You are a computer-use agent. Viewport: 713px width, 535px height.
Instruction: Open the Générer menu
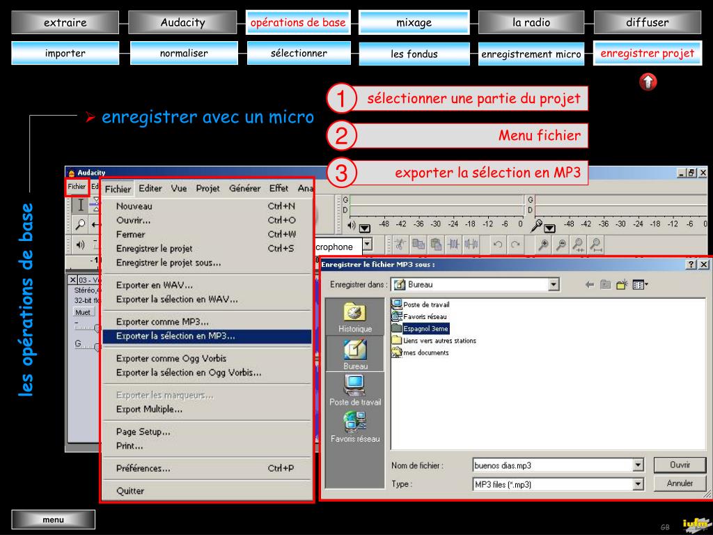coord(244,188)
